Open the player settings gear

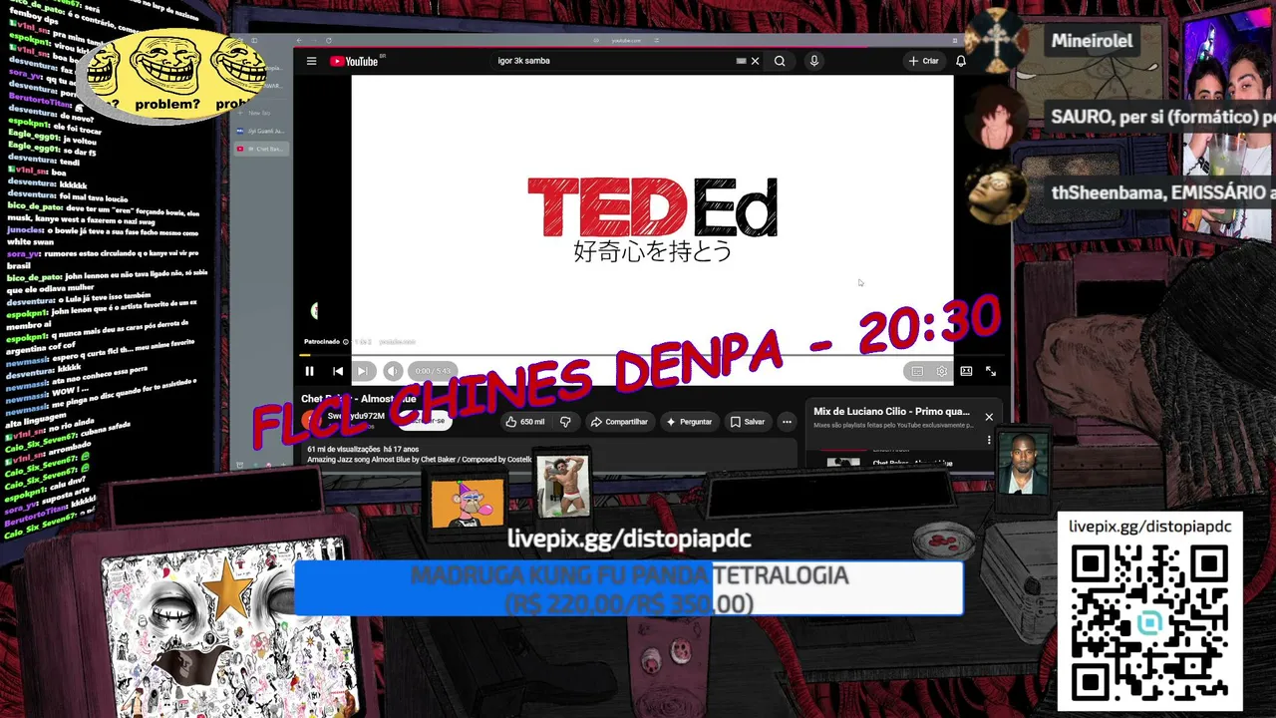[x=942, y=371]
